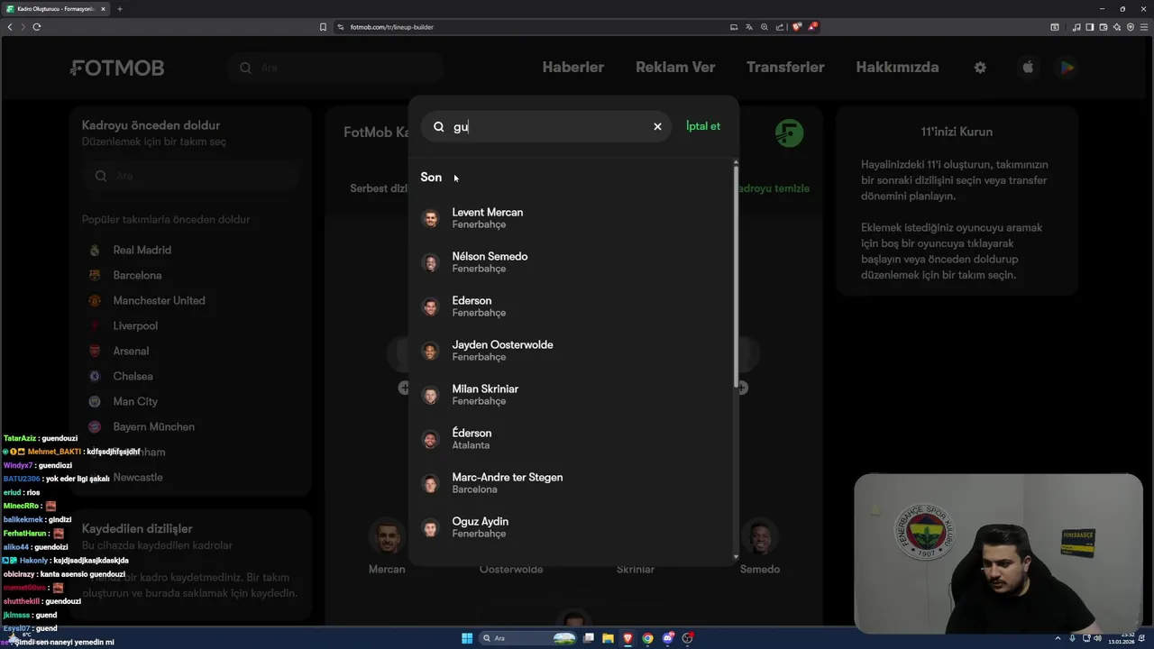Click the Apple App Store icon
The width and height of the screenshot is (1154, 649).
[x=1028, y=68]
